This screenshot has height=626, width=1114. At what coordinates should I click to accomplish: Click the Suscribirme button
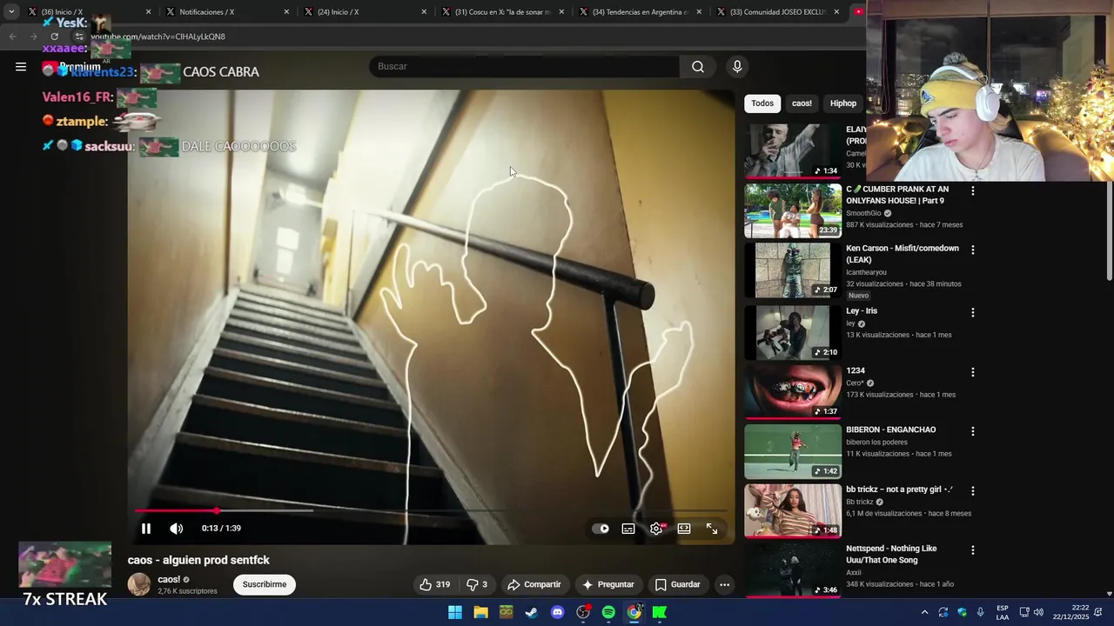tap(265, 584)
